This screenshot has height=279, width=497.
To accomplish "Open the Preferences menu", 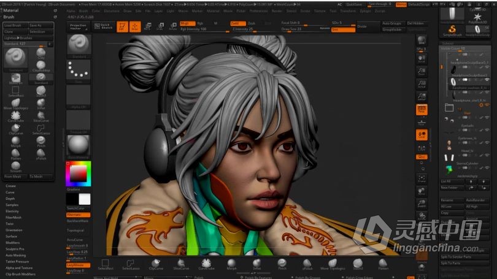I will (x=258, y=11).
